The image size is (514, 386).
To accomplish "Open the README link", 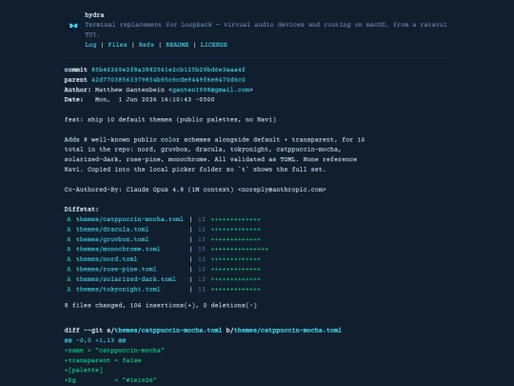I will coord(177,45).
